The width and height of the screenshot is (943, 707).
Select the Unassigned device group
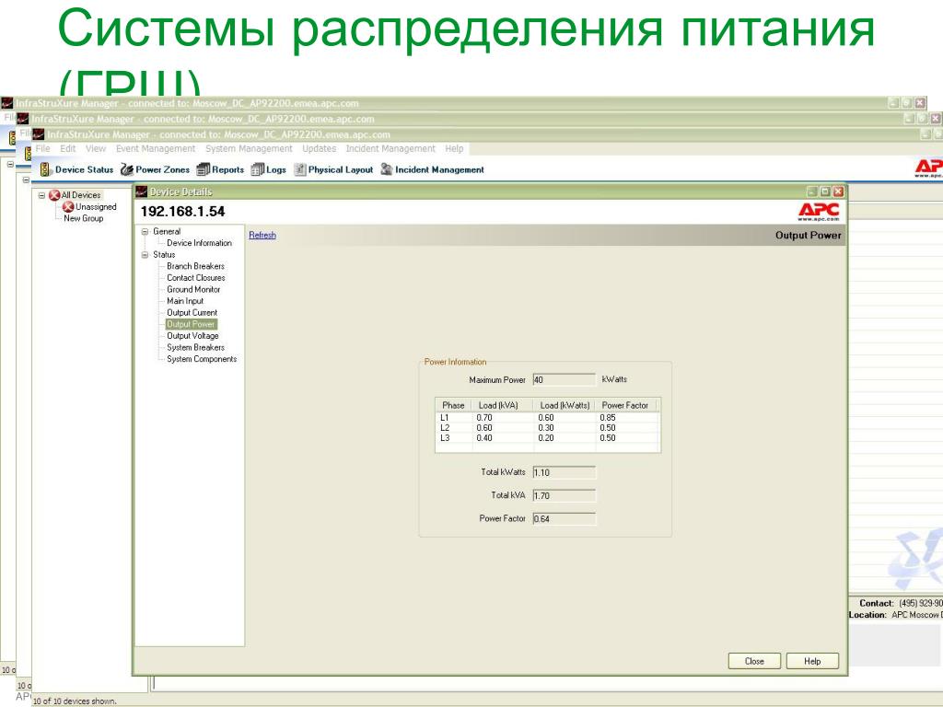point(96,207)
